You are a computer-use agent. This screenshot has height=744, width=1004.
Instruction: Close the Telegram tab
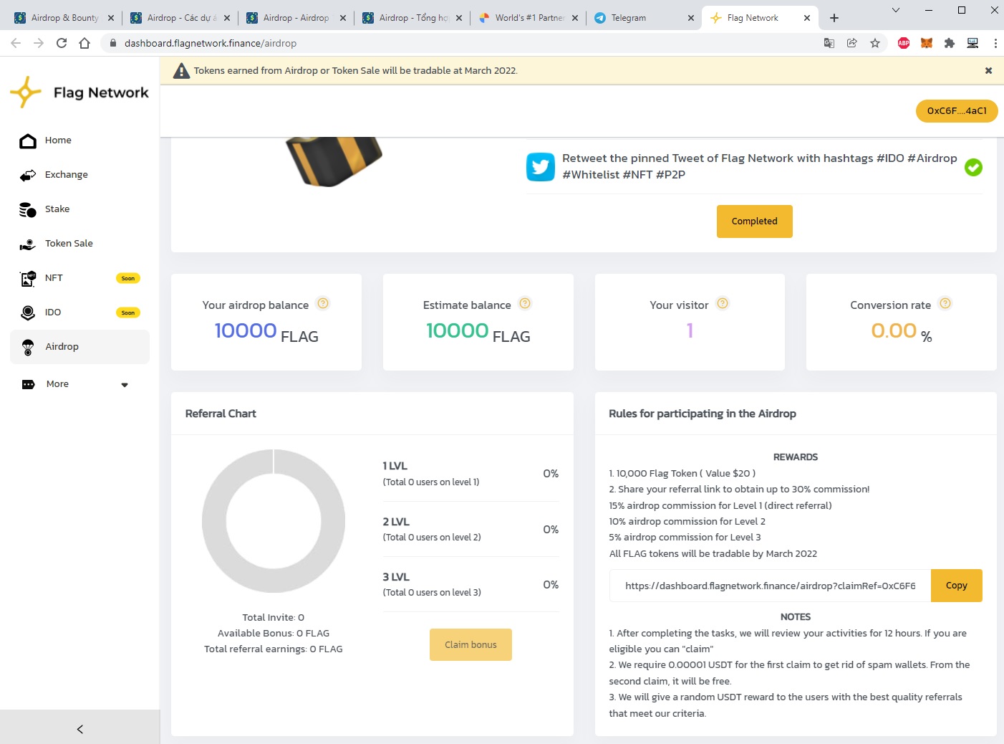pyautogui.click(x=690, y=18)
